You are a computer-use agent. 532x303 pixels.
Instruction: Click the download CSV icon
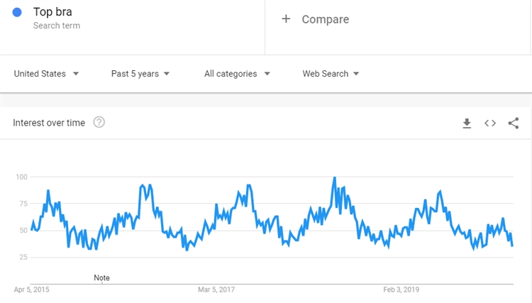tap(467, 123)
